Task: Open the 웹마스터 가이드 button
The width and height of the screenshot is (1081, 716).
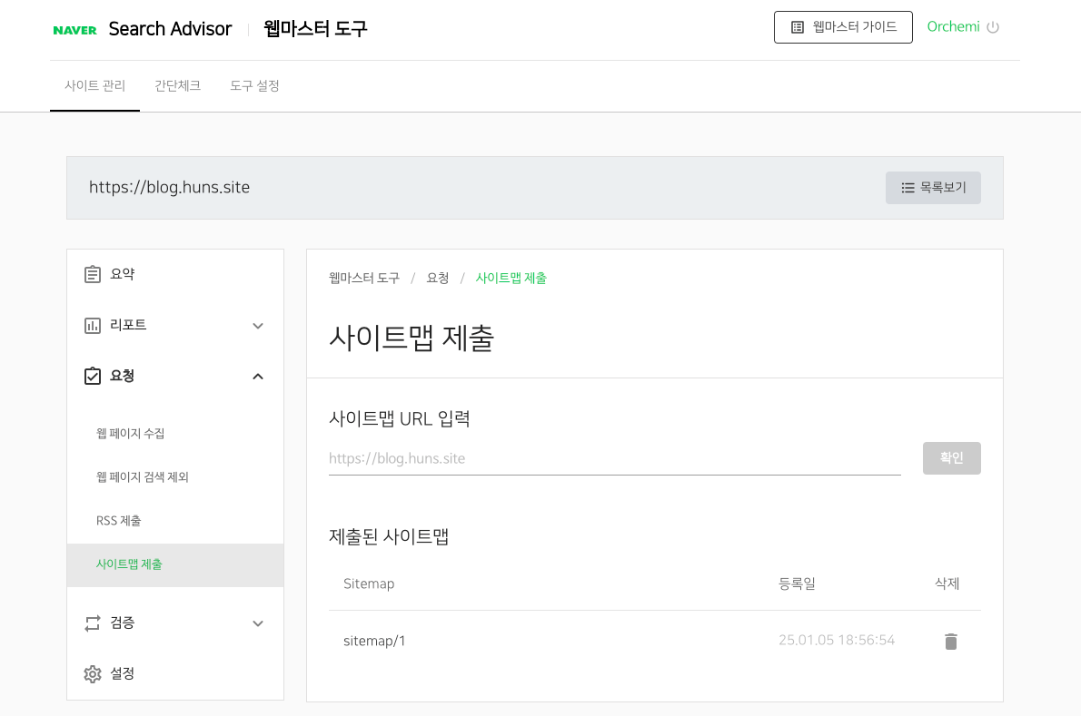Action: pyautogui.click(x=843, y=27)
